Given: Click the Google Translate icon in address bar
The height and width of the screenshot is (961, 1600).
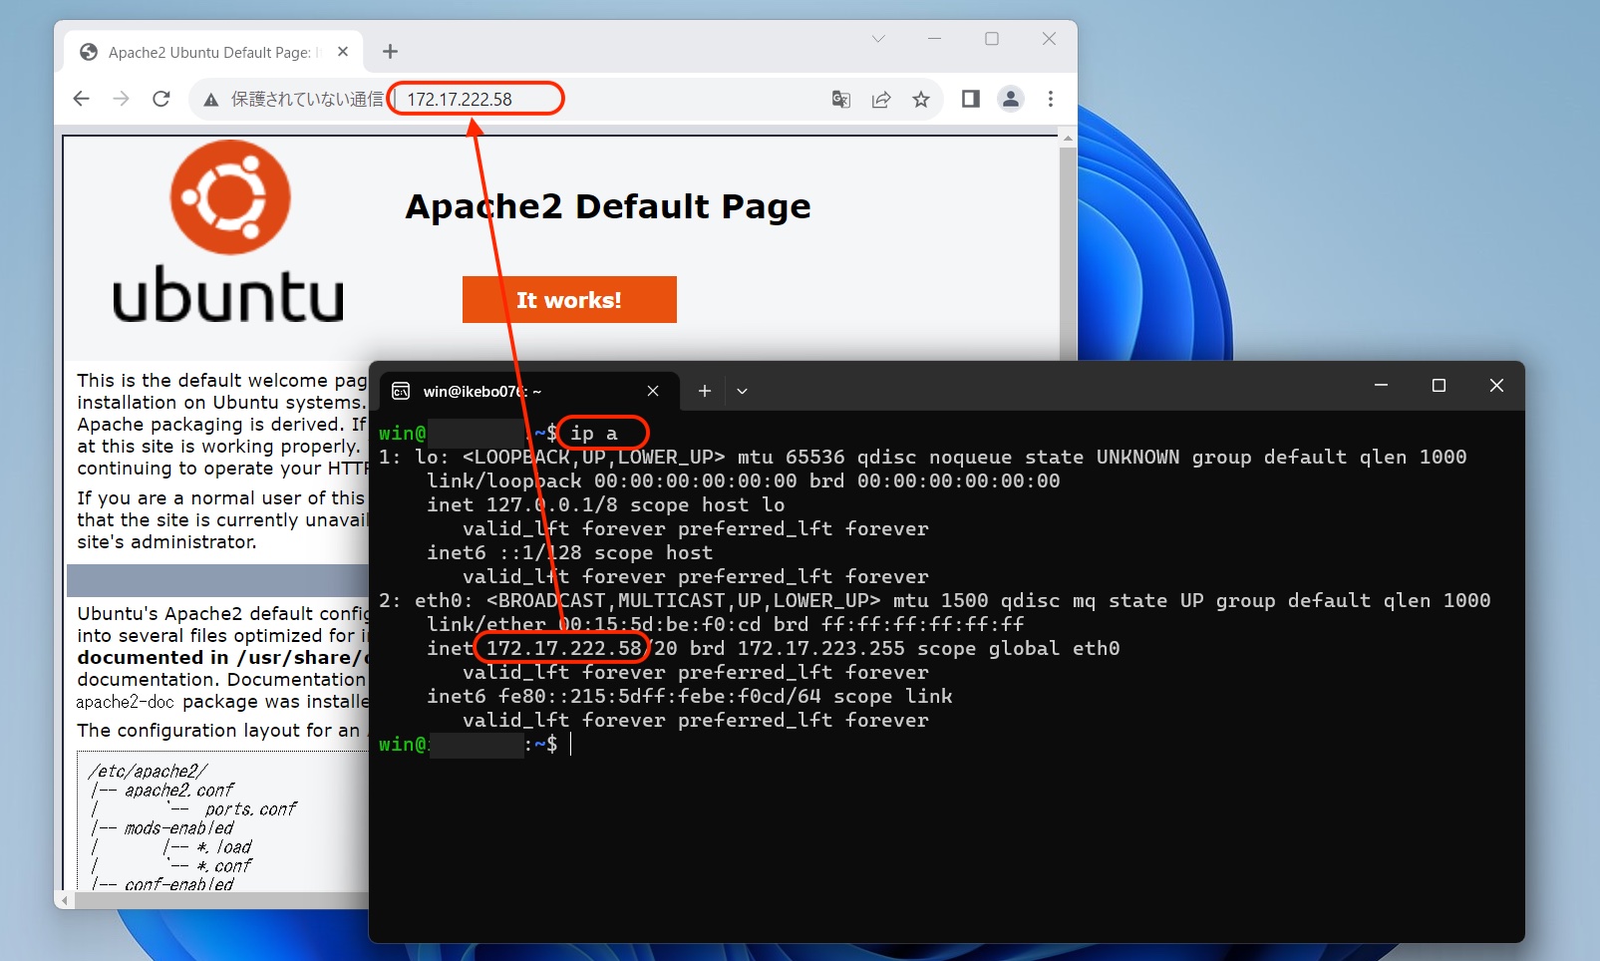Looking at the screenshot, I should (840, 99).
